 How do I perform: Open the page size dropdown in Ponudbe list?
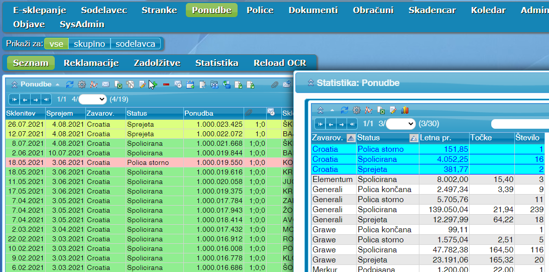92,100
